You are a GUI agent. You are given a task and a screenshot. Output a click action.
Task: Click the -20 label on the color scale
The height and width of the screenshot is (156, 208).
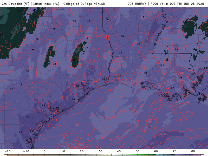tap(8, 151)
